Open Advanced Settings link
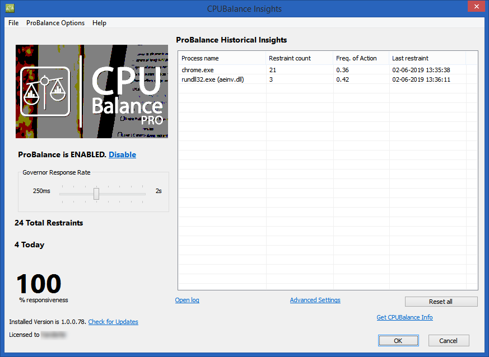 coord(315,300)
